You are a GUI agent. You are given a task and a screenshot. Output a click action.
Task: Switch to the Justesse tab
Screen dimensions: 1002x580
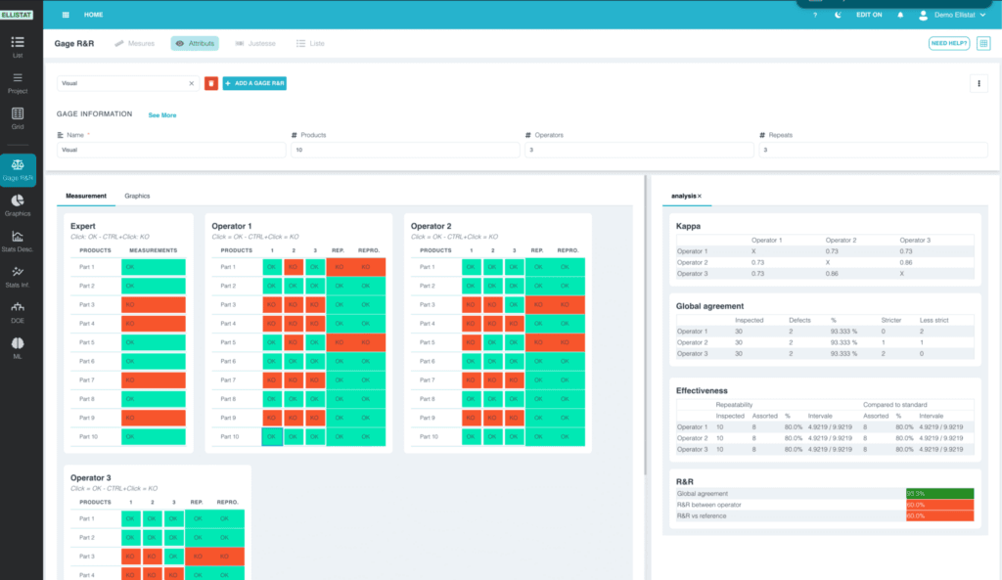click(x=260, y=43)
